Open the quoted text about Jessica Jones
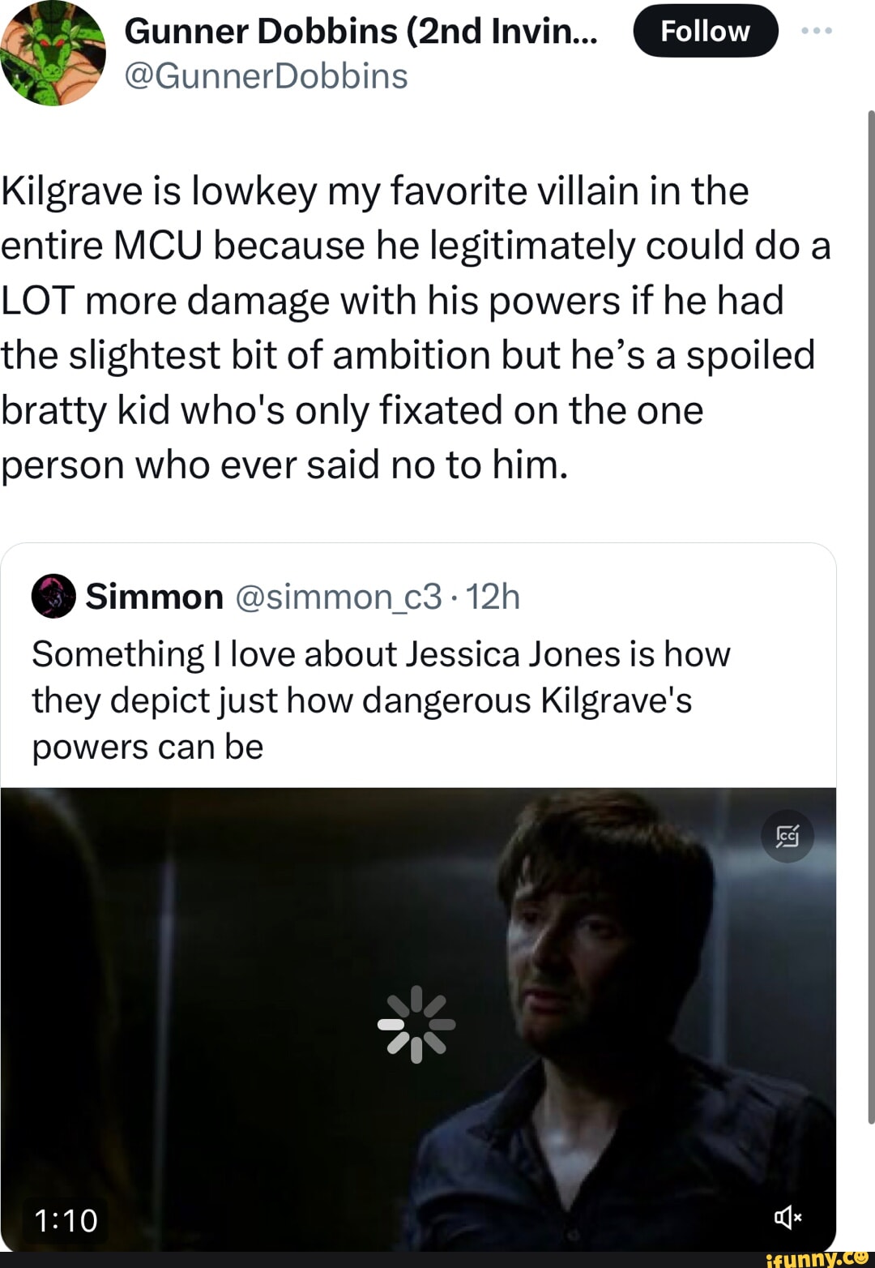 381,700
